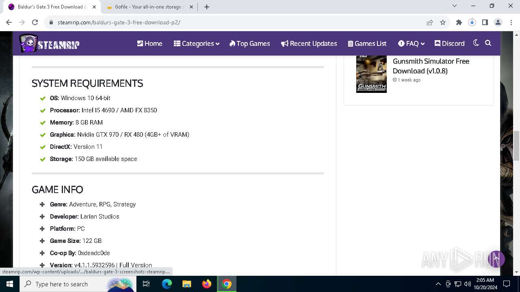Click the 'Intel I5 4690 / AMD FX 8350' text
The height and width of the screenshot is (292, 520).
(x=119, y=110)
